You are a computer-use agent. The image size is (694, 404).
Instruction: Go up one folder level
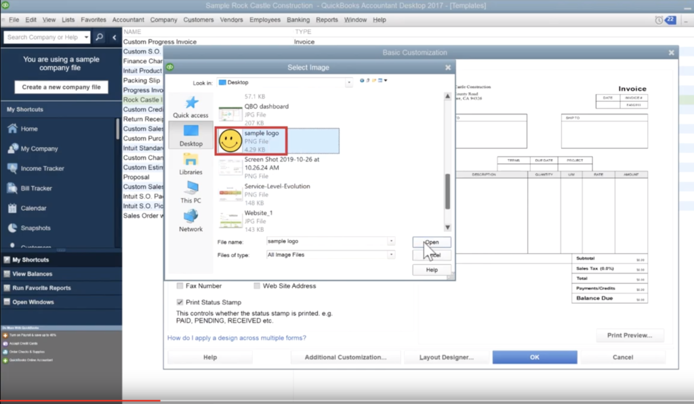click(x=368, y=81)
